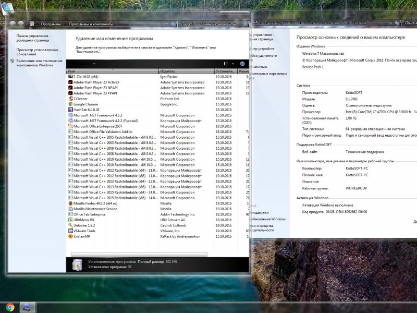Click the Service Pack 1 text
This screenshot has height=313, width=417.
pos(313,67)
